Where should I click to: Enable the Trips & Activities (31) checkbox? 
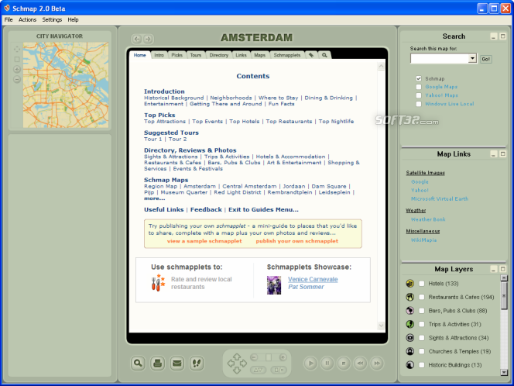tap(422, 324)
